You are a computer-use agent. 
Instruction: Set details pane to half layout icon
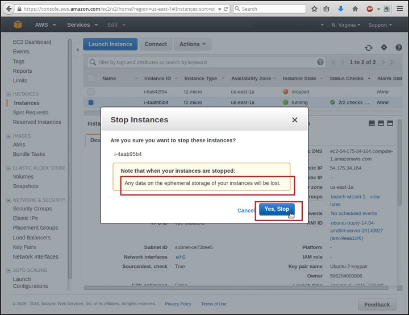[381, 123]
